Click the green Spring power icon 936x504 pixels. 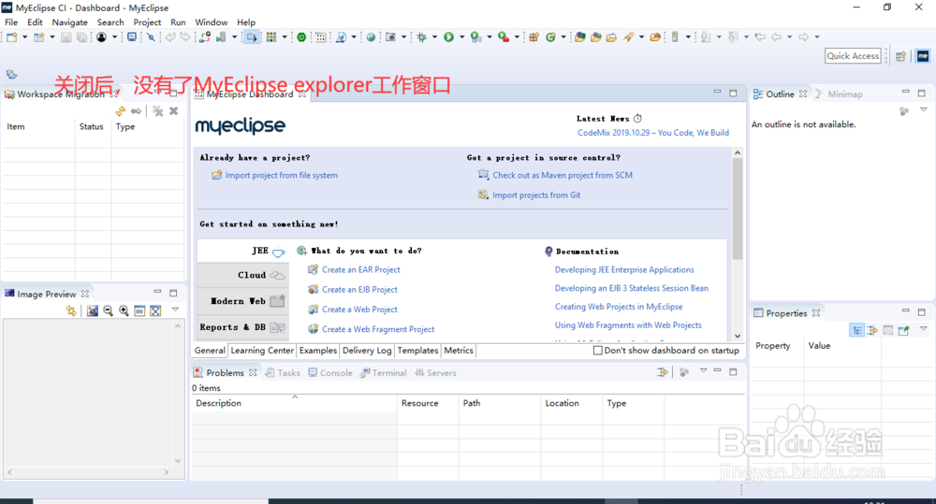click(x=301, y=37)
